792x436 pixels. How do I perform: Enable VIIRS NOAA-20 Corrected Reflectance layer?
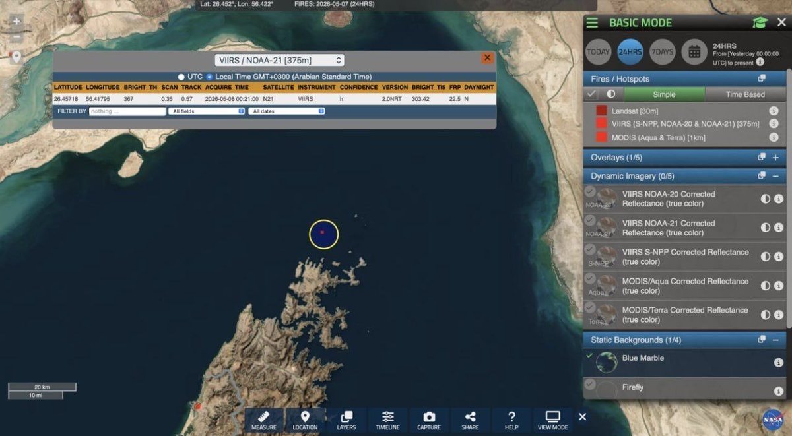click(590, 191)
